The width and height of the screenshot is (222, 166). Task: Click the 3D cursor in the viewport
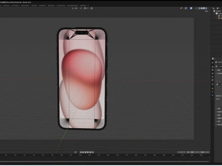92,80
